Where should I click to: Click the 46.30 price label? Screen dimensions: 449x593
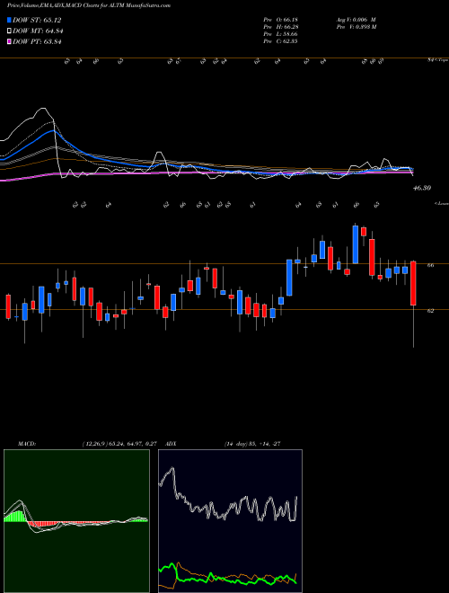tap(422, 188)
